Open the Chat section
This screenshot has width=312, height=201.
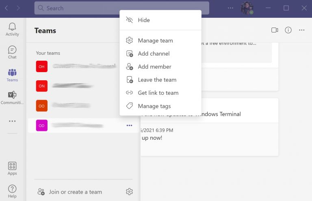pyautogui.click(x=12, y=52)
